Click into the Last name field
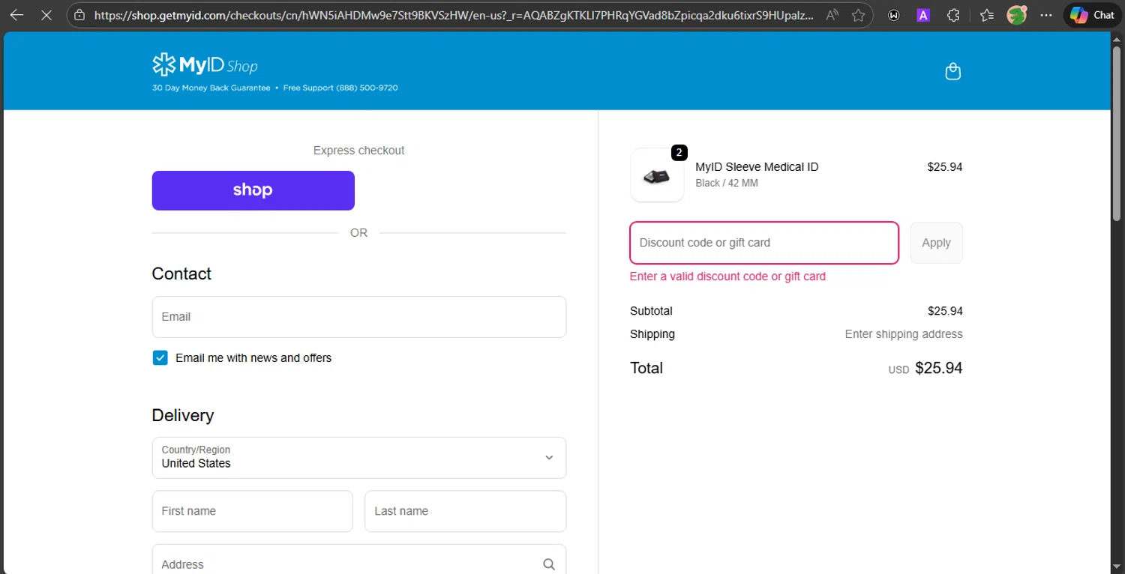 [466, 511]
